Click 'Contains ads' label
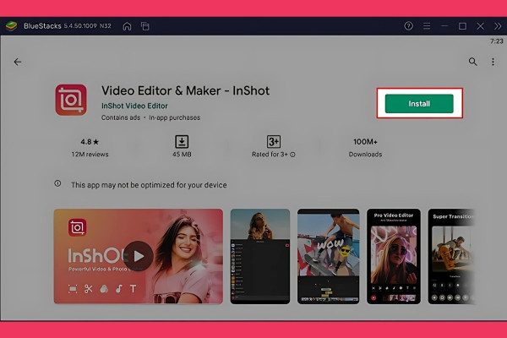The width and height of the screenshot is (507, 338). click(x=121, y=117)
